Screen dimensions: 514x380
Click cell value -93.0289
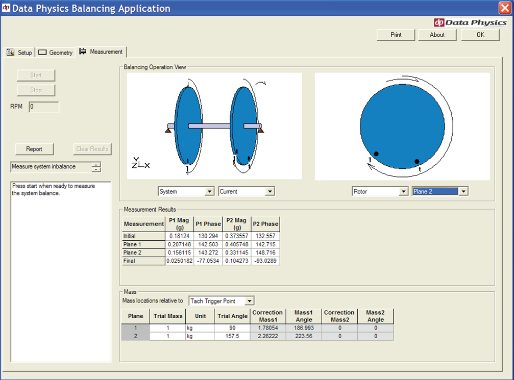pyautogui.click(x=265, y=261)
